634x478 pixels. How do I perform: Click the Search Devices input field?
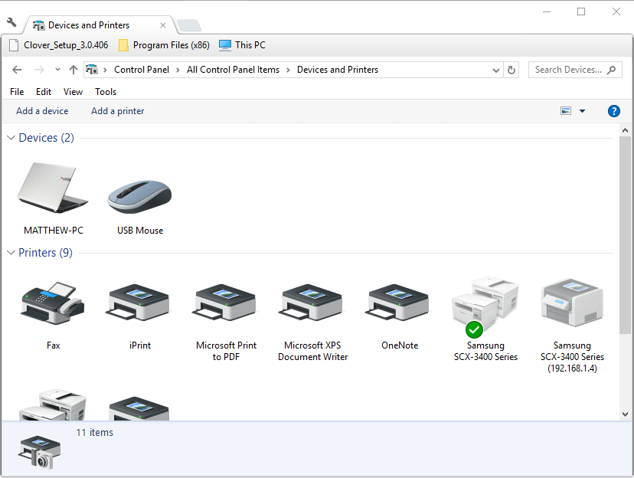coord(568,70)
